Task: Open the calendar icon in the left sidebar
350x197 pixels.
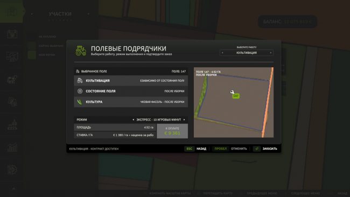Action: pos(12,34)
